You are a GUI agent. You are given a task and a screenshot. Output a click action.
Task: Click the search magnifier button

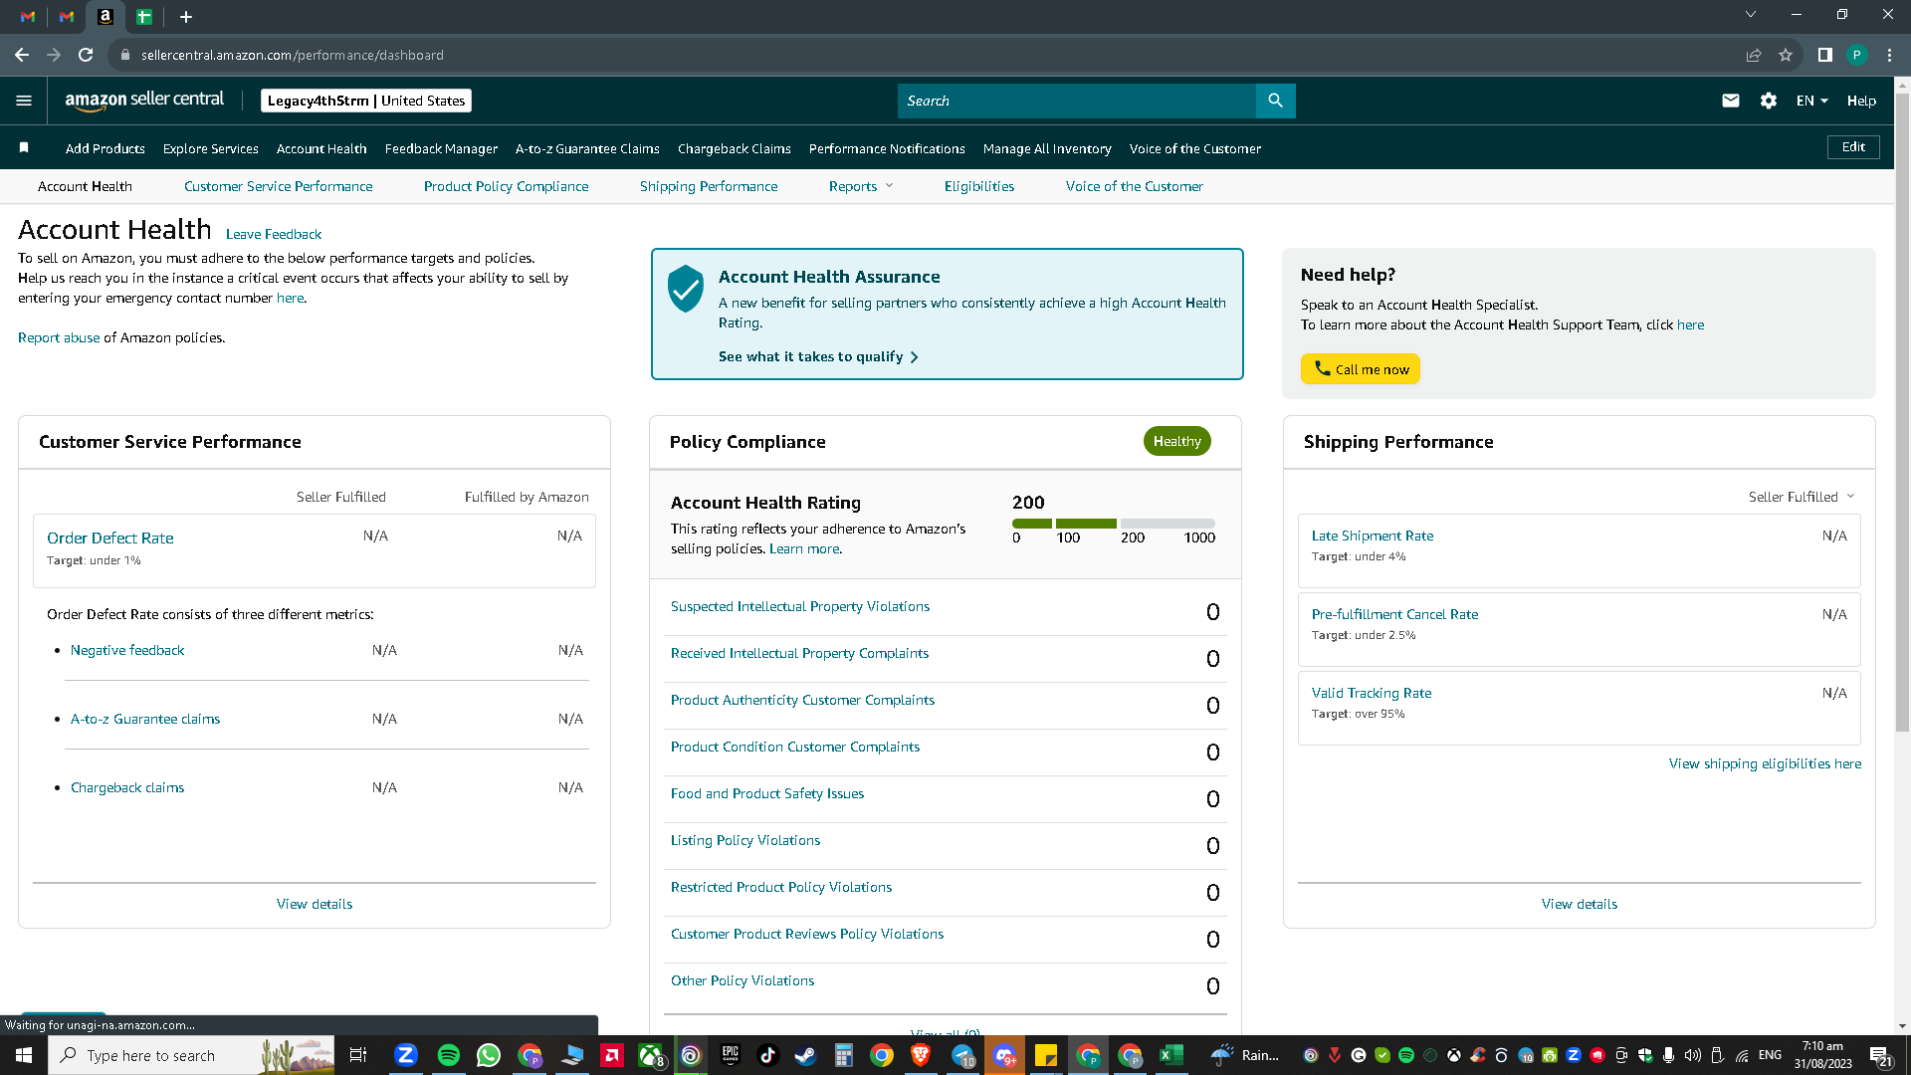(1275, 101)
